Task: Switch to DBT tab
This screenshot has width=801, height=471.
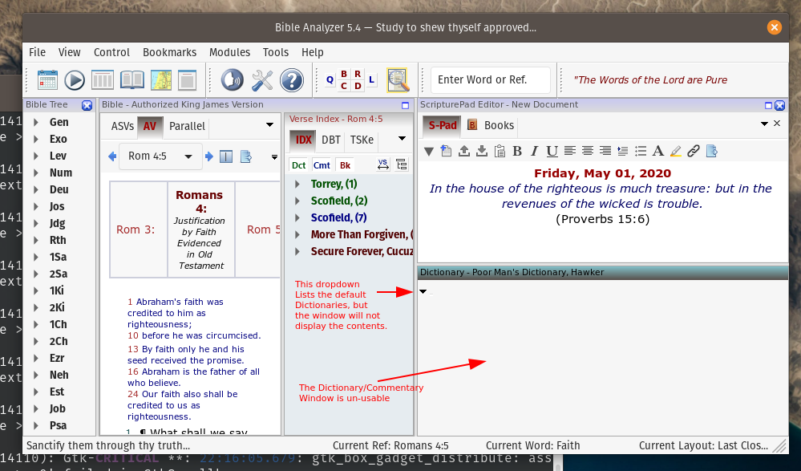Action: pyautogui.click(x=331, y=140)
